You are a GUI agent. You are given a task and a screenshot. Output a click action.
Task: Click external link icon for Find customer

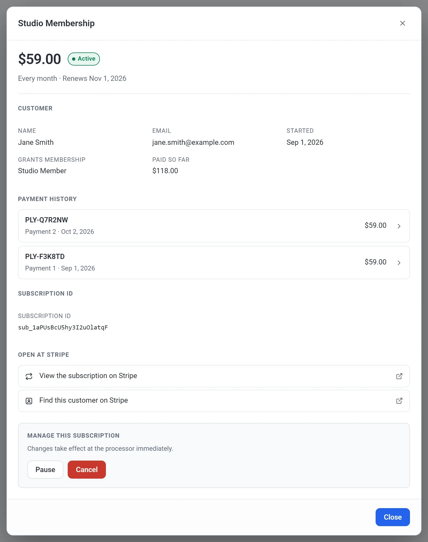click(399, 401)
